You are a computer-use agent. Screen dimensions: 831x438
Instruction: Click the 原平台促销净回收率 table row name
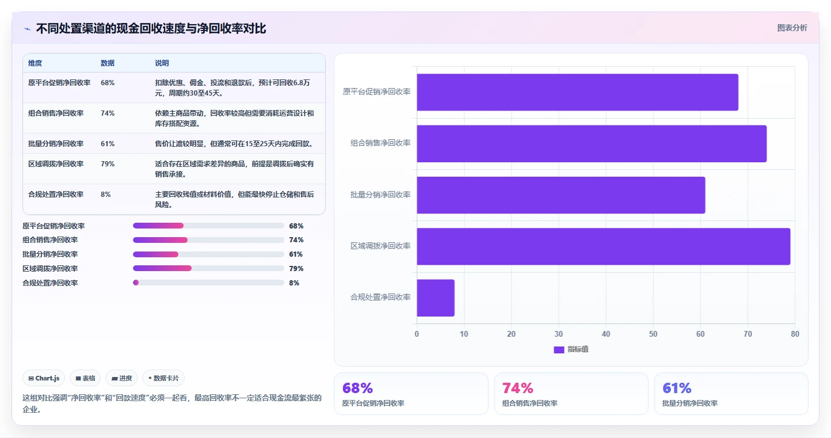[59, 83]
